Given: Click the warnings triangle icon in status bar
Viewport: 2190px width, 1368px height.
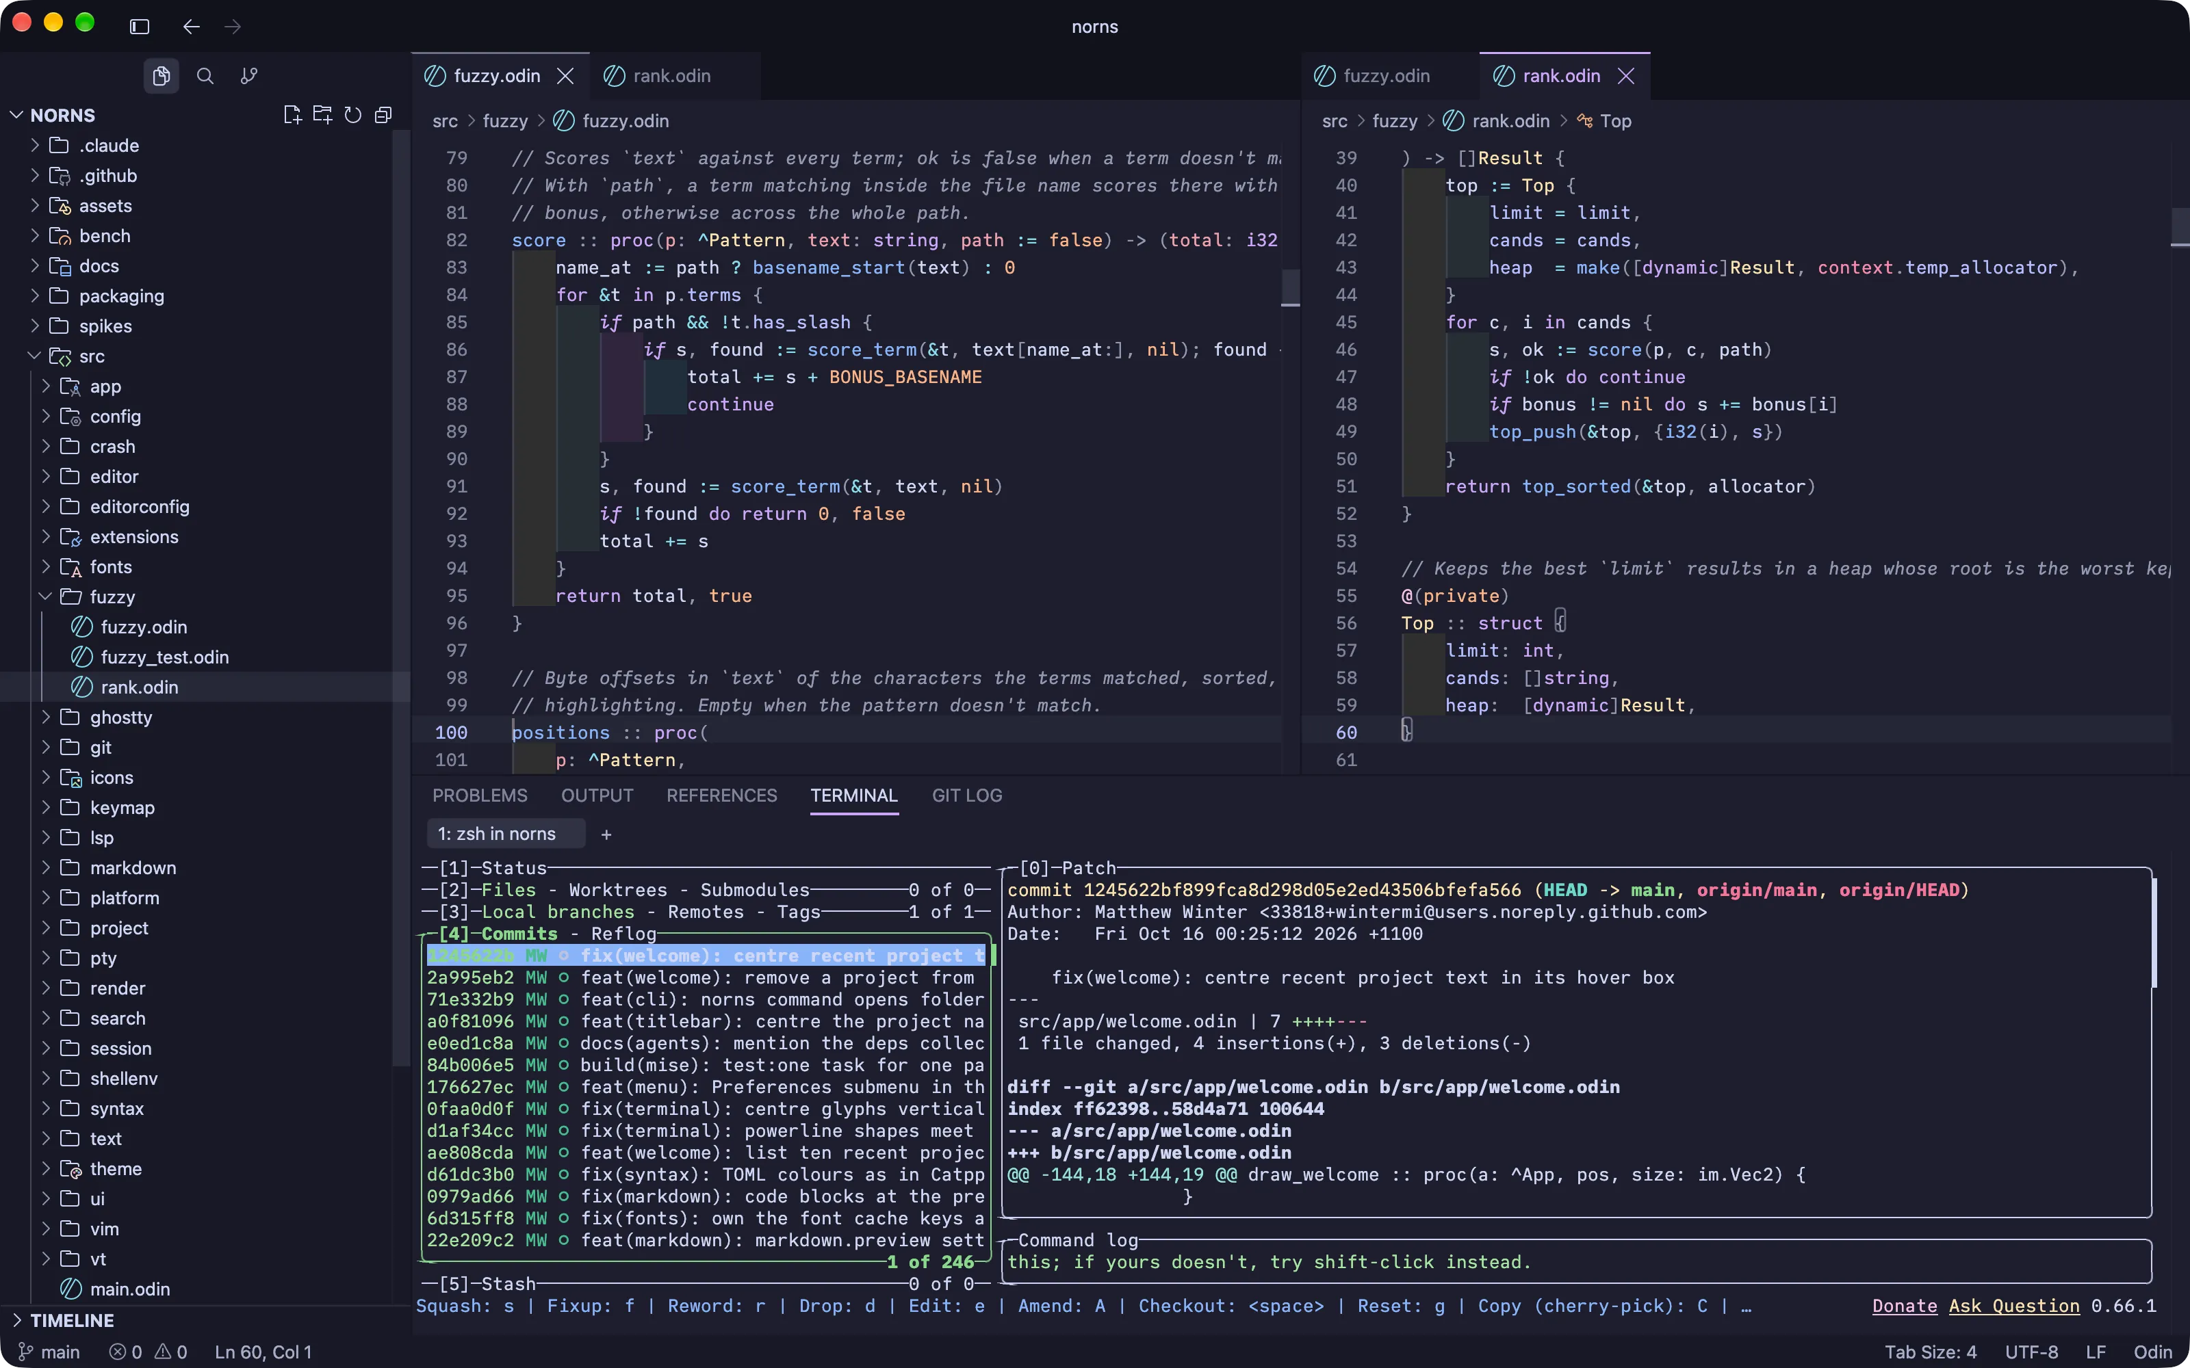Looking at the screenshot, I should [163, 1352].
